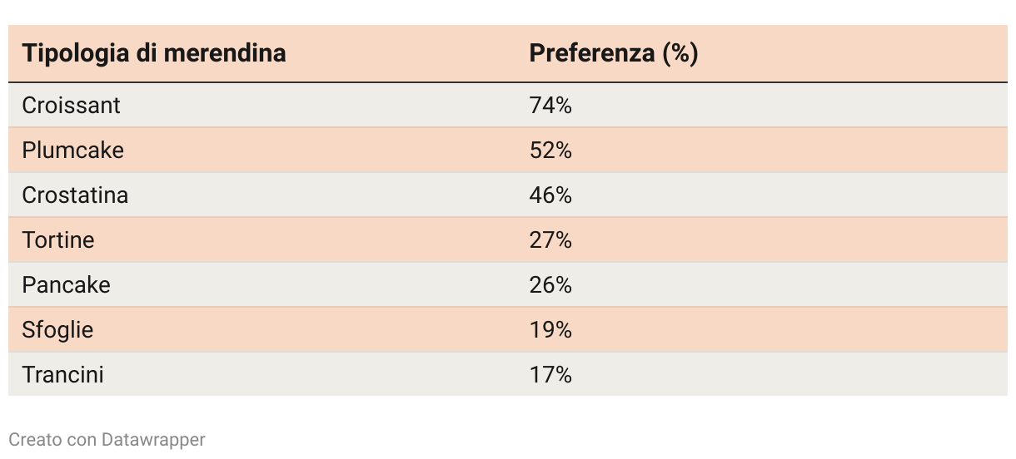Click the word 'Datawrapper' in the footer

pyautogui.click(x=153, y=439)
